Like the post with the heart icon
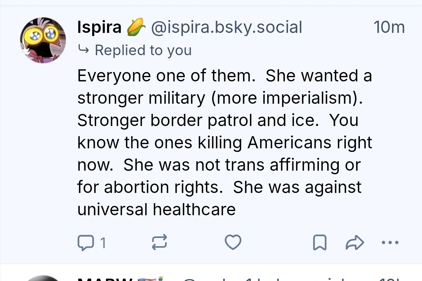This screenshot has height=281, width=422. (233, 243)
